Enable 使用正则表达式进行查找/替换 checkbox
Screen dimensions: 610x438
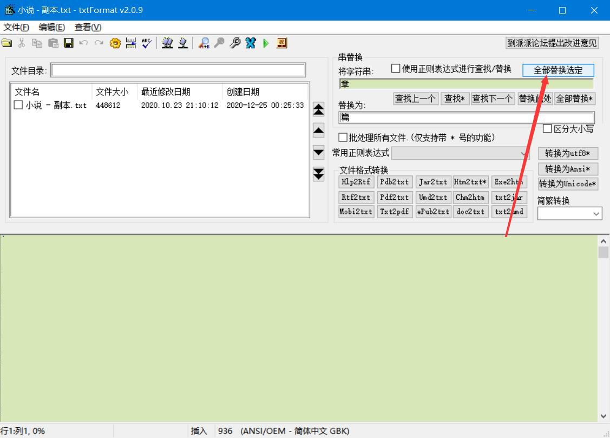click(x=396, y=68)
